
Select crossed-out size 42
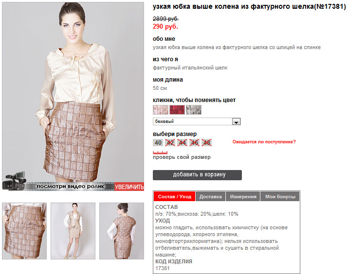pos(170,143)
